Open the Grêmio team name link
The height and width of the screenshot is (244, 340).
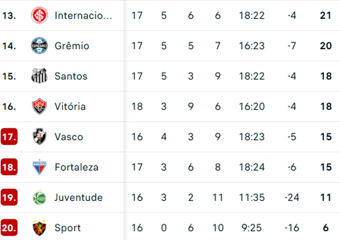tap(72, 46)
